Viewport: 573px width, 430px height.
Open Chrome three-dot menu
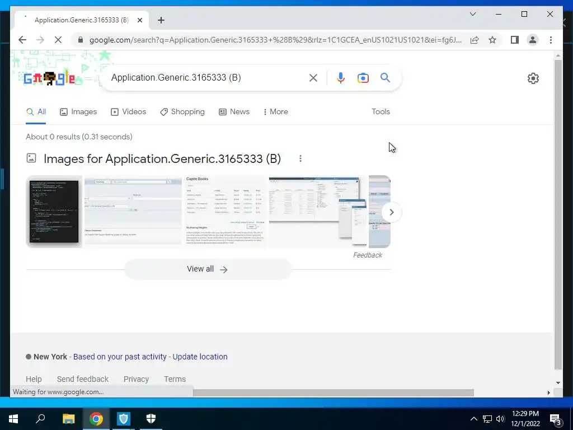click(x=551, y=40)
